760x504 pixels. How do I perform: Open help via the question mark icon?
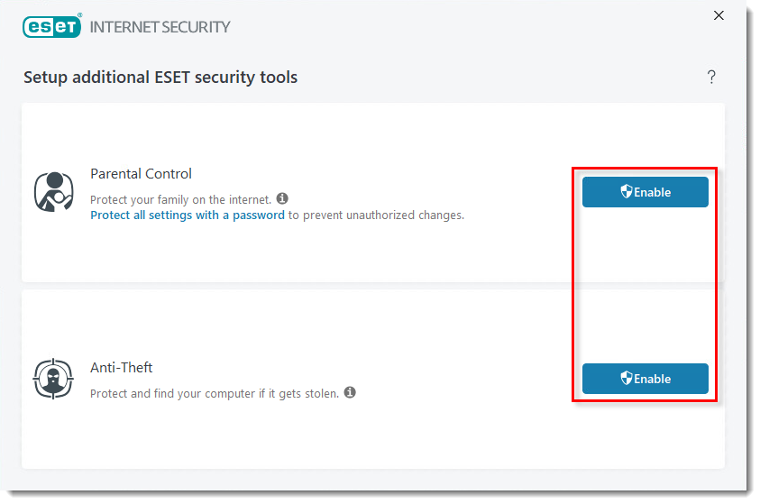point(711,77)
